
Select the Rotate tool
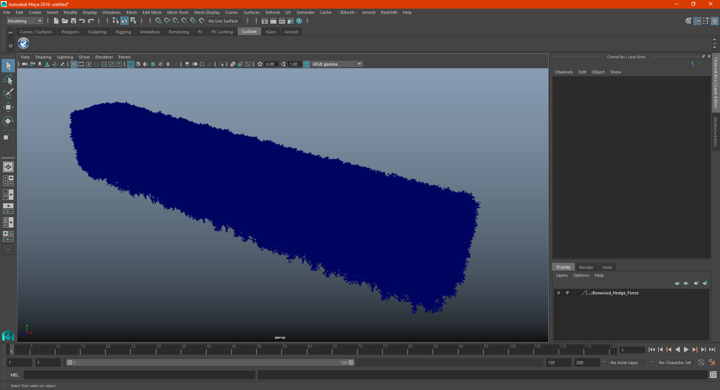pyautogui.click(x=8, y=121)
